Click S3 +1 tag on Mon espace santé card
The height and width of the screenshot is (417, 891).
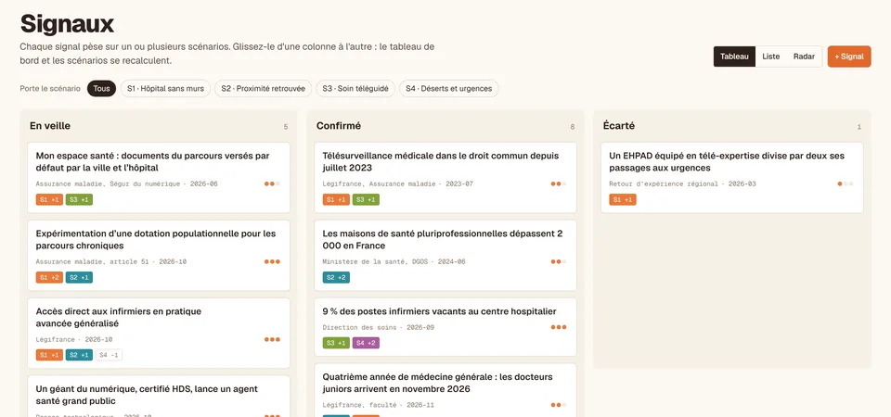[79, 200]
